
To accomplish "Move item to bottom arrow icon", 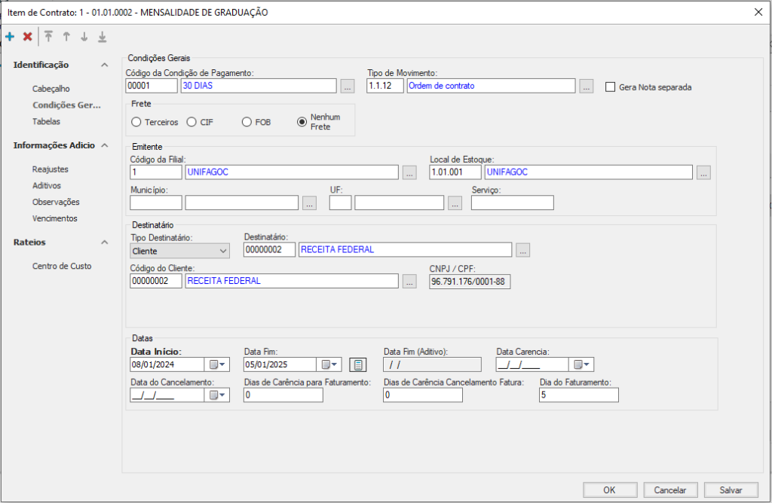I will click(x=103, y=36).
